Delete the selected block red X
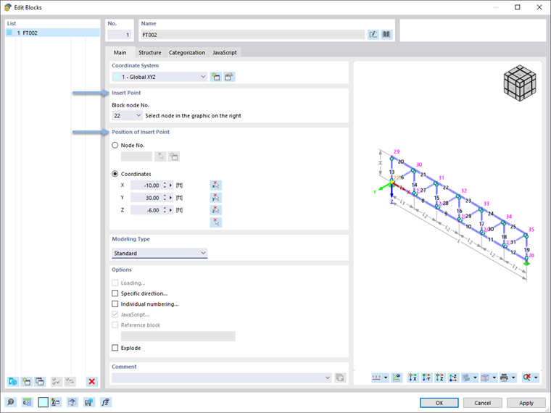 (92, 381)
